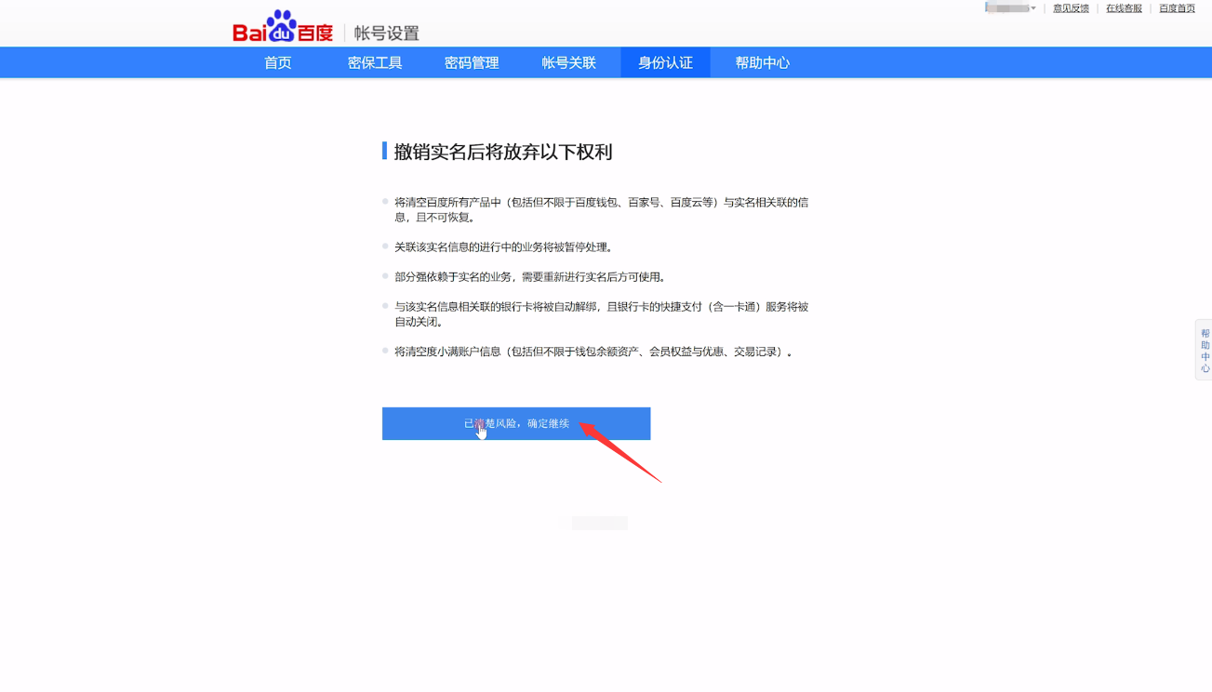Open the 帮助中心 navigation tab
1212x692 pixels.
click(762, 62)
